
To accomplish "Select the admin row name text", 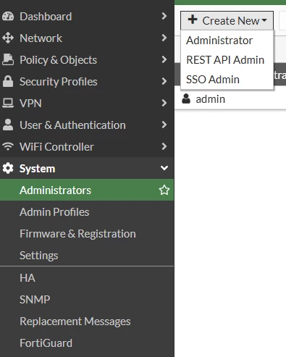I will point(211,99).
